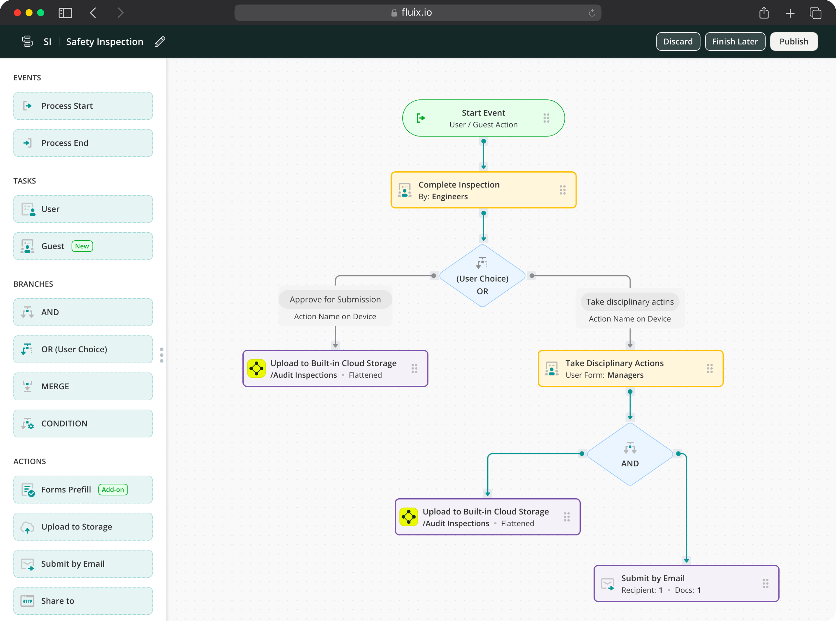The width and height of the screenshot is (836, 621).
Task: Click the Finish Later button
Action: pos(734,41)
